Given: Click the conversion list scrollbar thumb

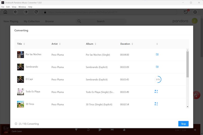Looking at the screenshot, I should 188,64.
